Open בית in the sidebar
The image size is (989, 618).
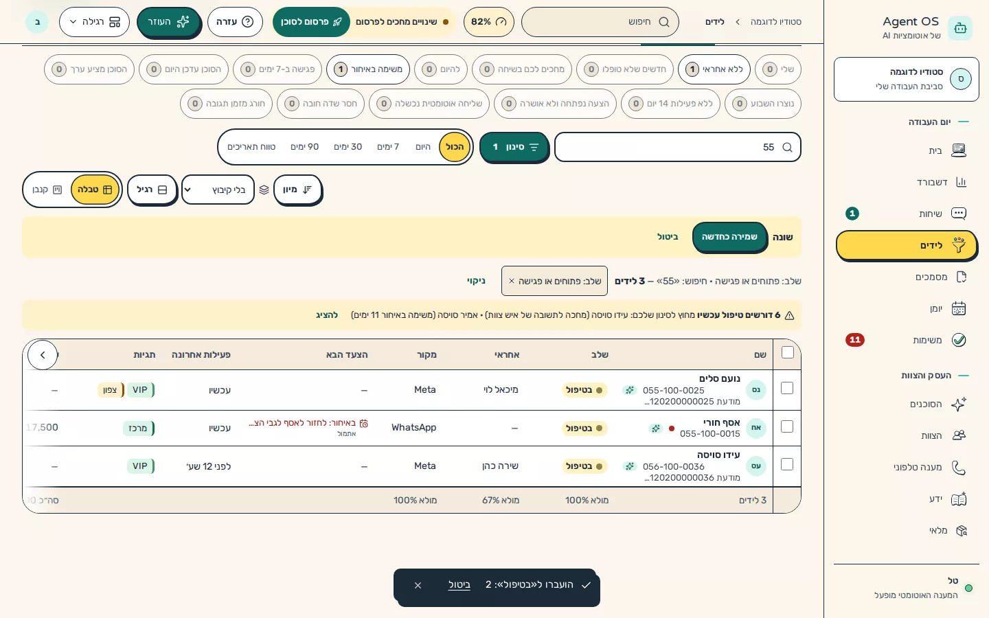point(907,150)
